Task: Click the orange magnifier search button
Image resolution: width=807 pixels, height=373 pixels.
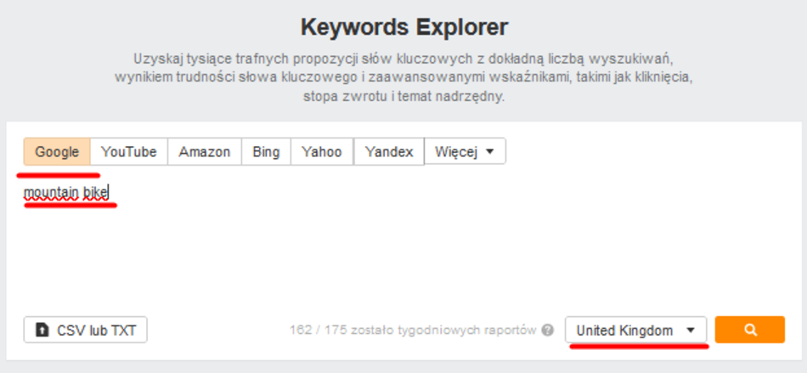Action: point(749,330)
